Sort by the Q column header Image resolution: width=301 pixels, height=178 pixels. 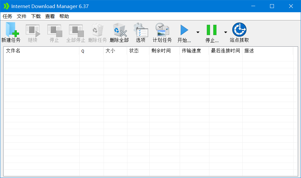coord(91,51)
